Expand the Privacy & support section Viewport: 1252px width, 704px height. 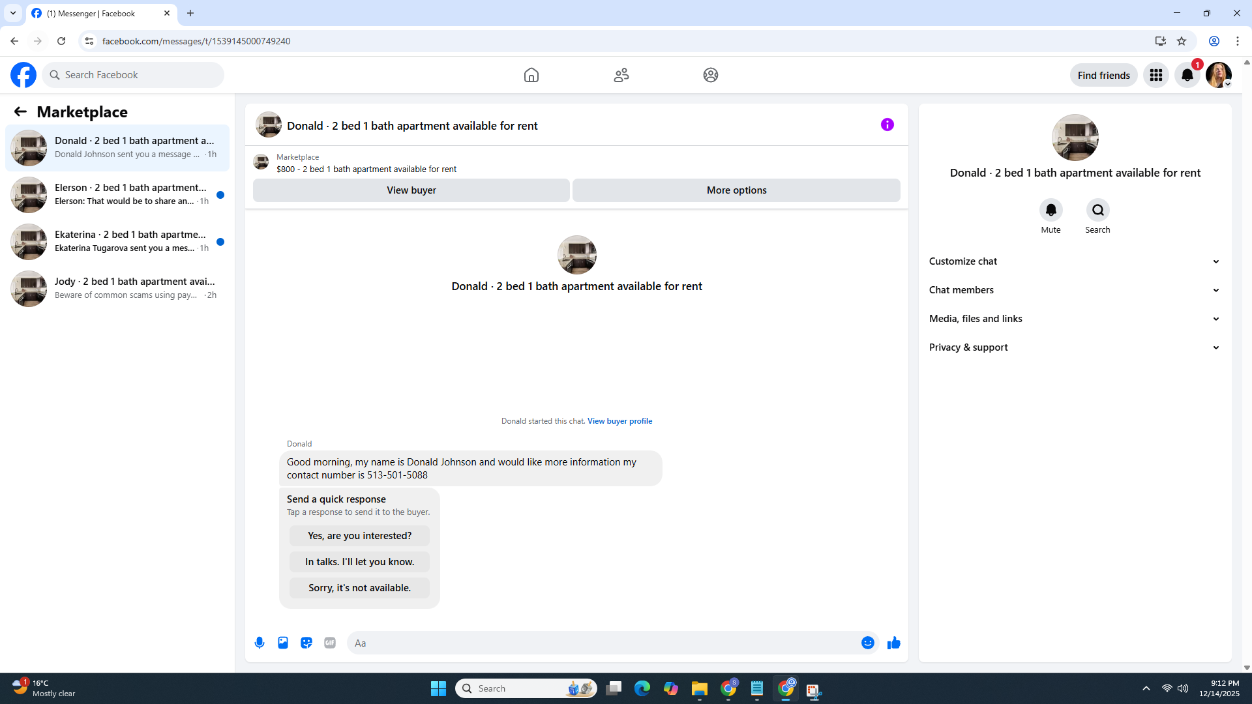tap(1074, 347)
